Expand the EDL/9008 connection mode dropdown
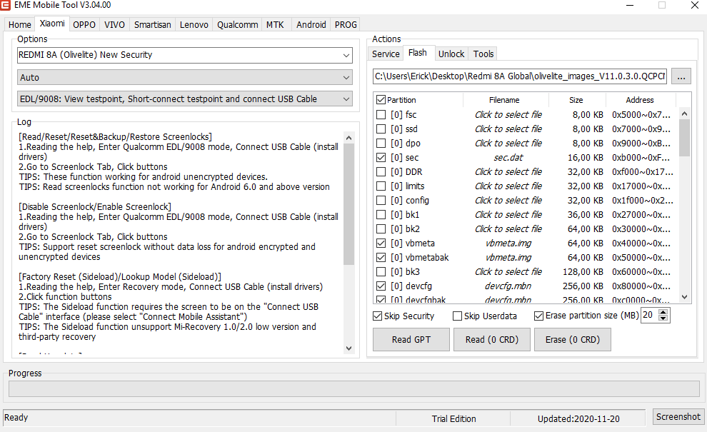This screenshot has width=707, height=432. pos(346,99)
